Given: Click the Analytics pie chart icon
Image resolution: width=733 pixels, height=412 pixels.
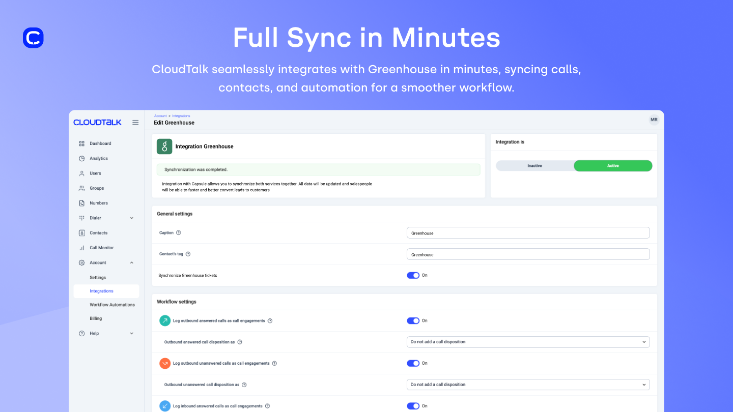Looking at the screenshot, I should click(x=81, y=158).
